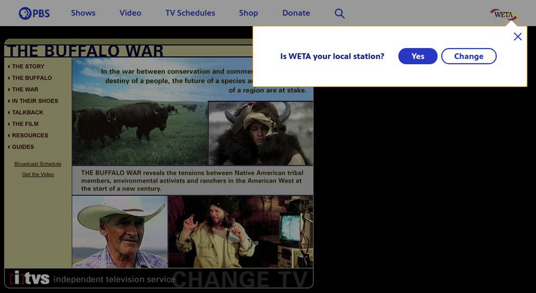Click the Get the Video link

(38, 175)
